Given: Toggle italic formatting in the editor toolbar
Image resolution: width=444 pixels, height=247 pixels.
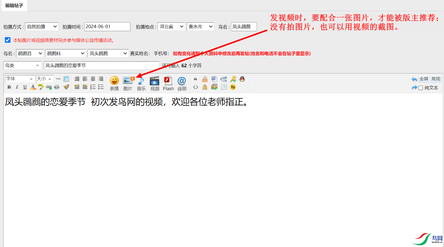Looking at the screenshot, I should coord(17,87).
